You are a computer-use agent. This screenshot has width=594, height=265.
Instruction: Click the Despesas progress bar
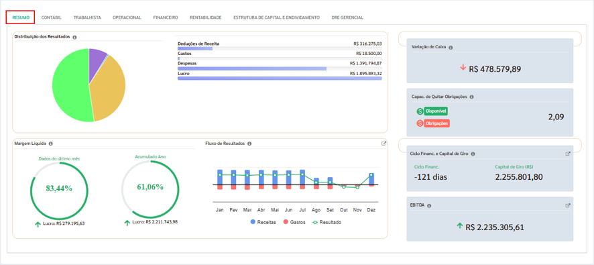coord(280,68)
